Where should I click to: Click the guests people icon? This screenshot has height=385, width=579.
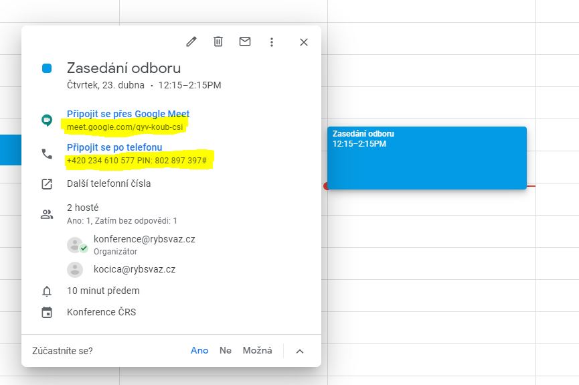47,214
